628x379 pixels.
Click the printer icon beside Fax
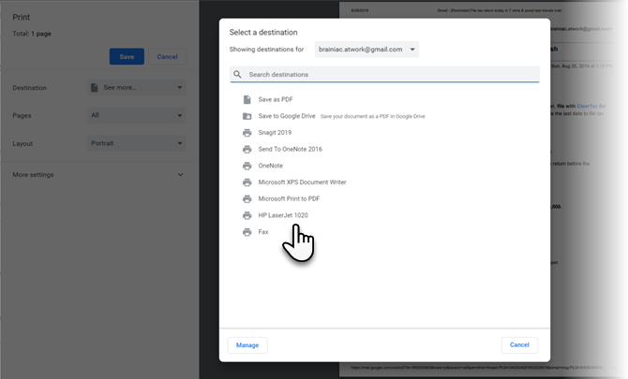click(x=247, y=232)
